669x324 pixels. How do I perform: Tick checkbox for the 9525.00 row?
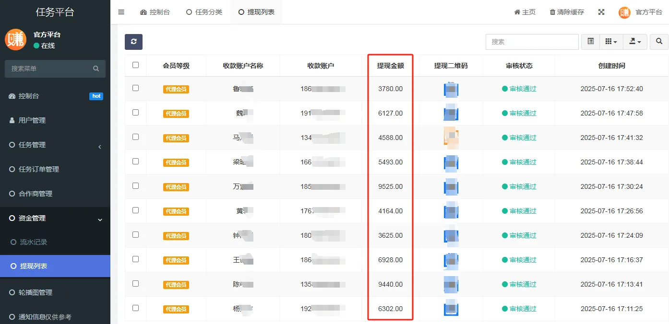135,186
